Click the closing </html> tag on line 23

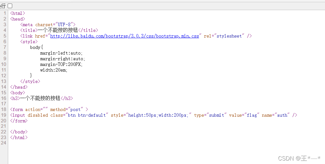[x=19, y=137]
